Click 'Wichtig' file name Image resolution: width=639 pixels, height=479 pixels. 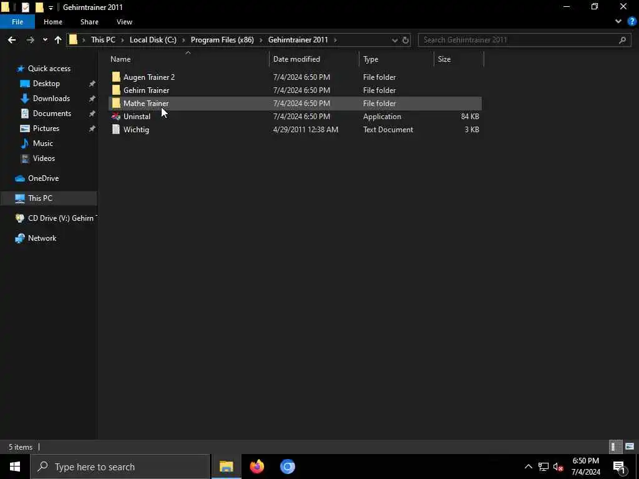point(136,129)
